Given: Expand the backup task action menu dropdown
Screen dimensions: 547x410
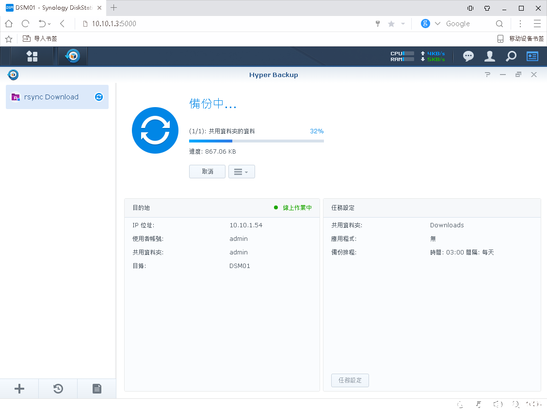Looking at the screenshot, I should 241,172.
